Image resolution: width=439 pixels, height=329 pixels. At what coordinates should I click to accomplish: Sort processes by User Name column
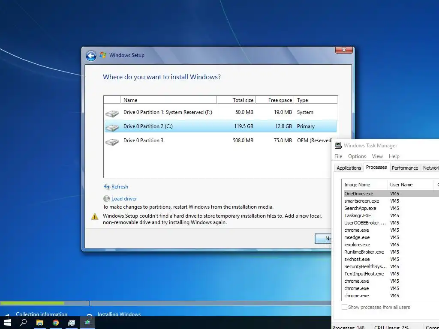(x=410, y=185)
